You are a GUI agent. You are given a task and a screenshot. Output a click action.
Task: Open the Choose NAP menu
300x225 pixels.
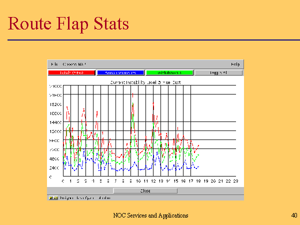click(70, 64)
